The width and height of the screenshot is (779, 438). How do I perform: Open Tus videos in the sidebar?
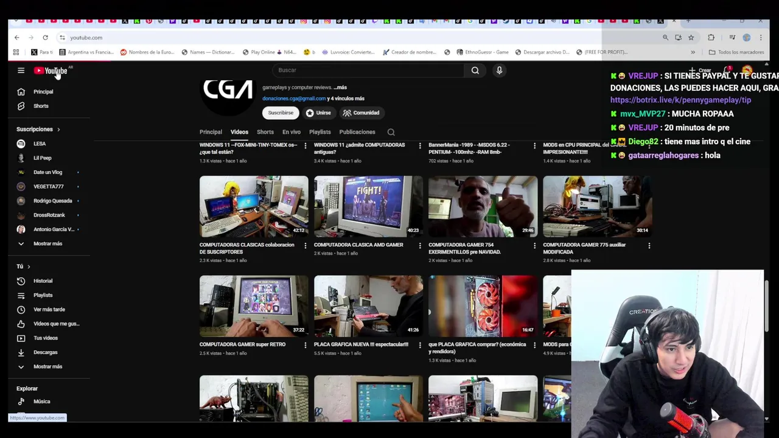click(x=46, y=338)
